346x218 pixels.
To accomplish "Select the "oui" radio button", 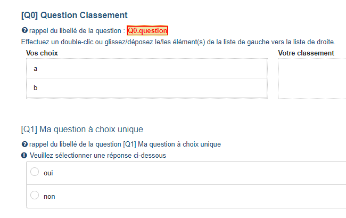I will tap(35, 172).
